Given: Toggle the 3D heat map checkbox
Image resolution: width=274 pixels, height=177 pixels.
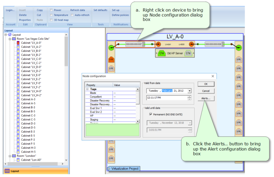Looking at the screenshot, I should 51,20.
